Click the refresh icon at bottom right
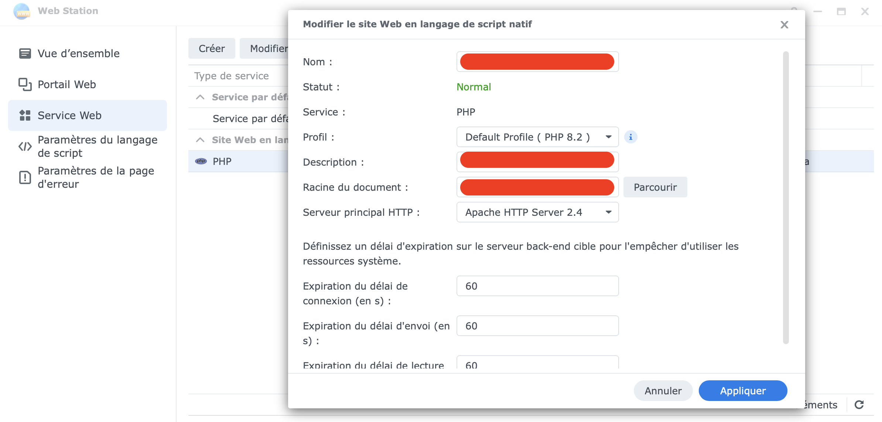882x422 pixels. (x=859, y=405)
